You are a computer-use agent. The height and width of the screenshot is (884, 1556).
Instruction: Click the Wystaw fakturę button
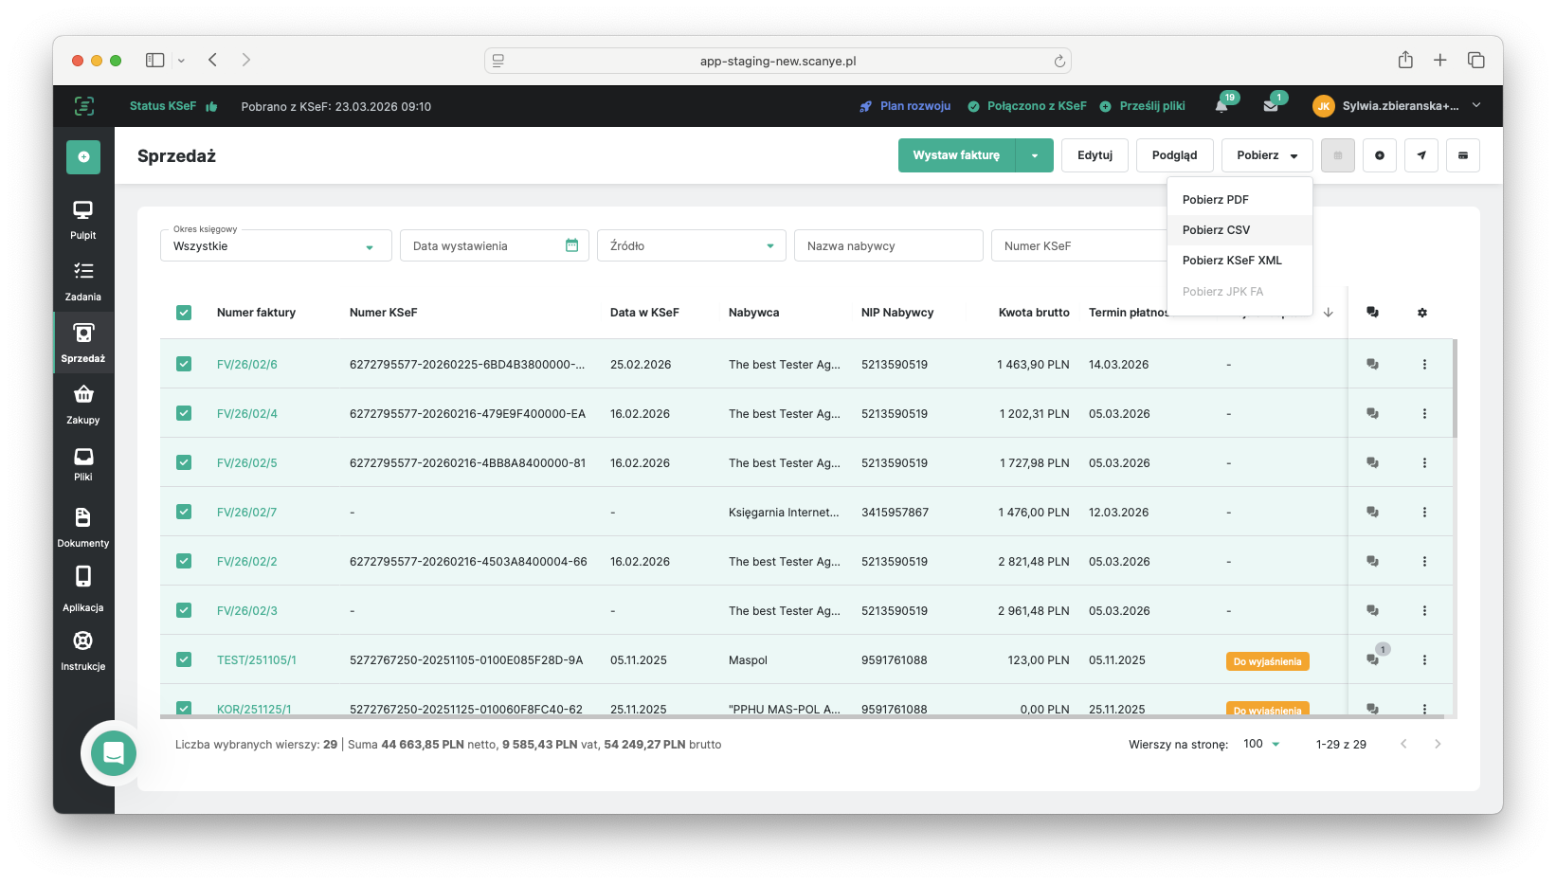[957, 155]
